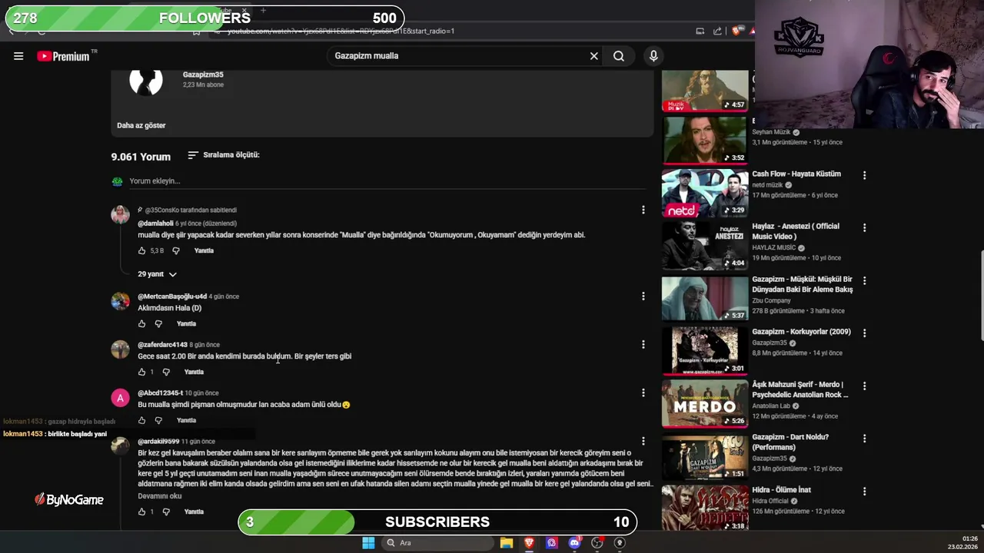Open more options for "Haylaz - Anestezi"
This screenshot has height=553, width=984.
(864, 228)
